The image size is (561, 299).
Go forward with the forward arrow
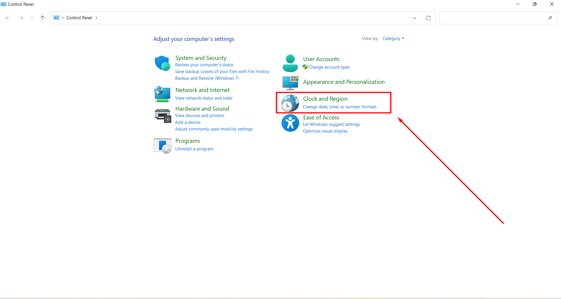point(21,18)
